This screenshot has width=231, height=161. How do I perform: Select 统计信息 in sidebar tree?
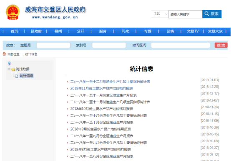click(27, 76)
